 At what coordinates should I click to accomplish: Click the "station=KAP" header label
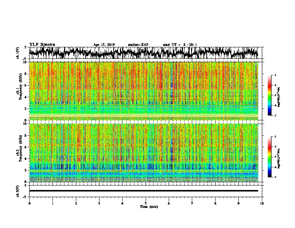click(x=138, y=45)
